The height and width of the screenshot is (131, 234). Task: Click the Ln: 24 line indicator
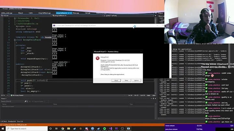[130, 95]
